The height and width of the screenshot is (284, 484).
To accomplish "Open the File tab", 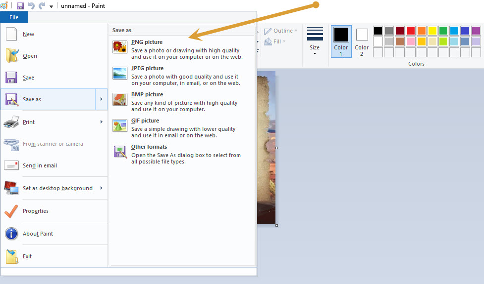I will [14, 17].
